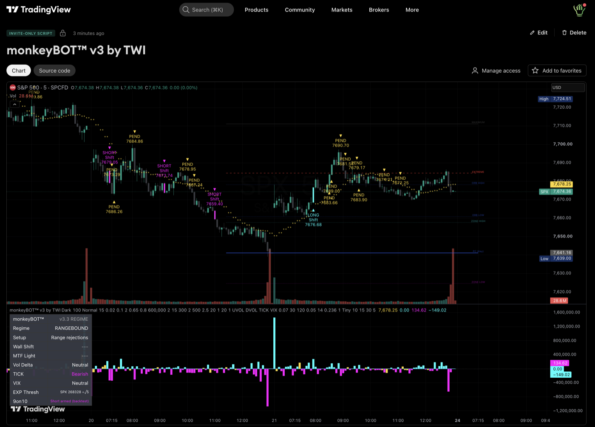
Task: Click the gray 7,641.16 price label
Action: [562, 252]
